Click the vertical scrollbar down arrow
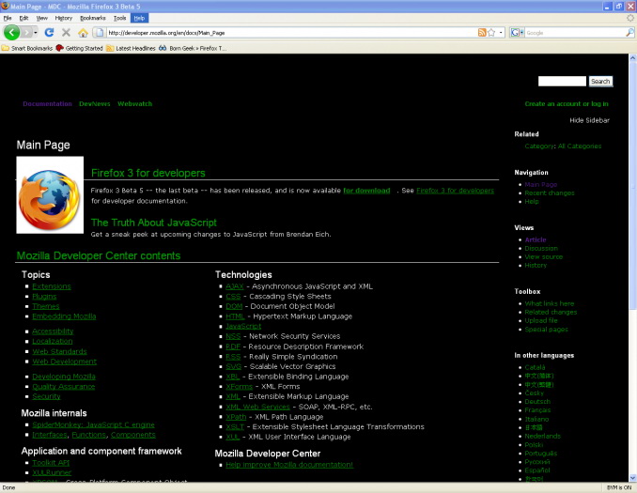The height and width of the screenshot is (493, 637). click(x=632, y=478)
